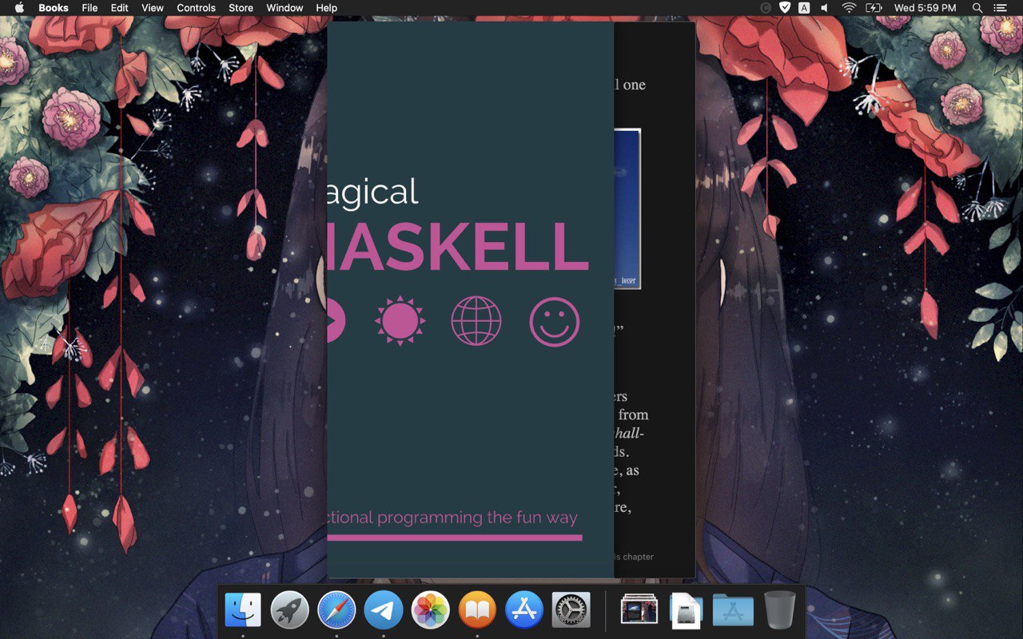Open App Store from the Dock
Image resolution: width=1023 pixels, height=639 pixels.
click(x=524, y=610)
